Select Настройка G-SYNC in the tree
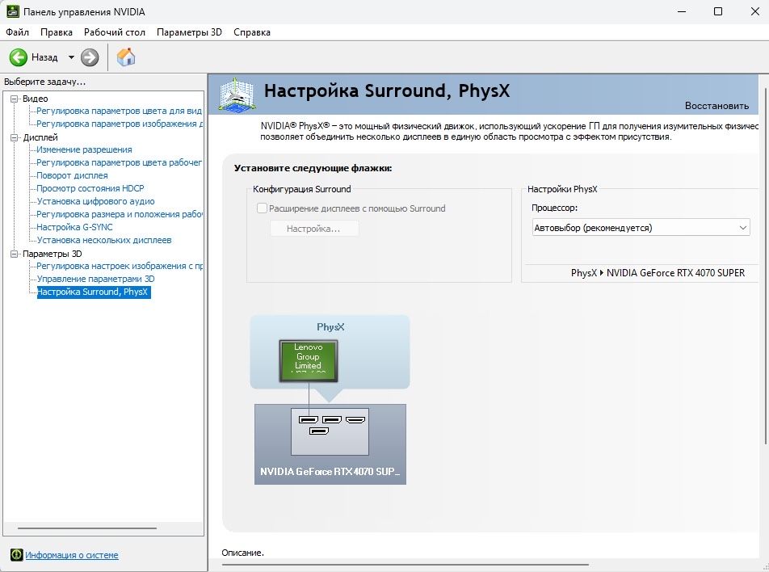The image size is (769, 572). pos(74,227)
